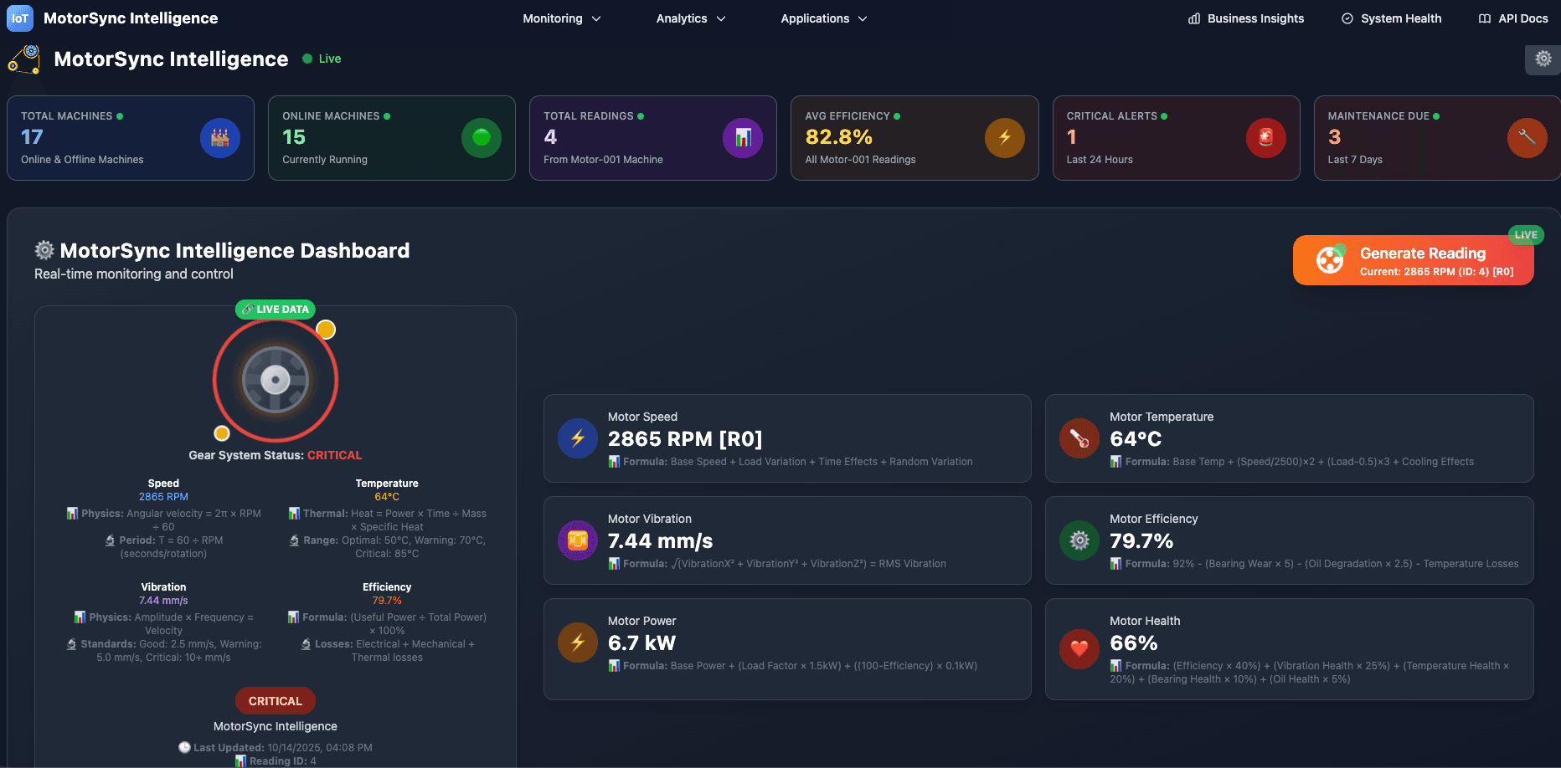Click the Critical Alerts siren icon
This screenshot has height=768, width=1561.
click(1265, 137)
